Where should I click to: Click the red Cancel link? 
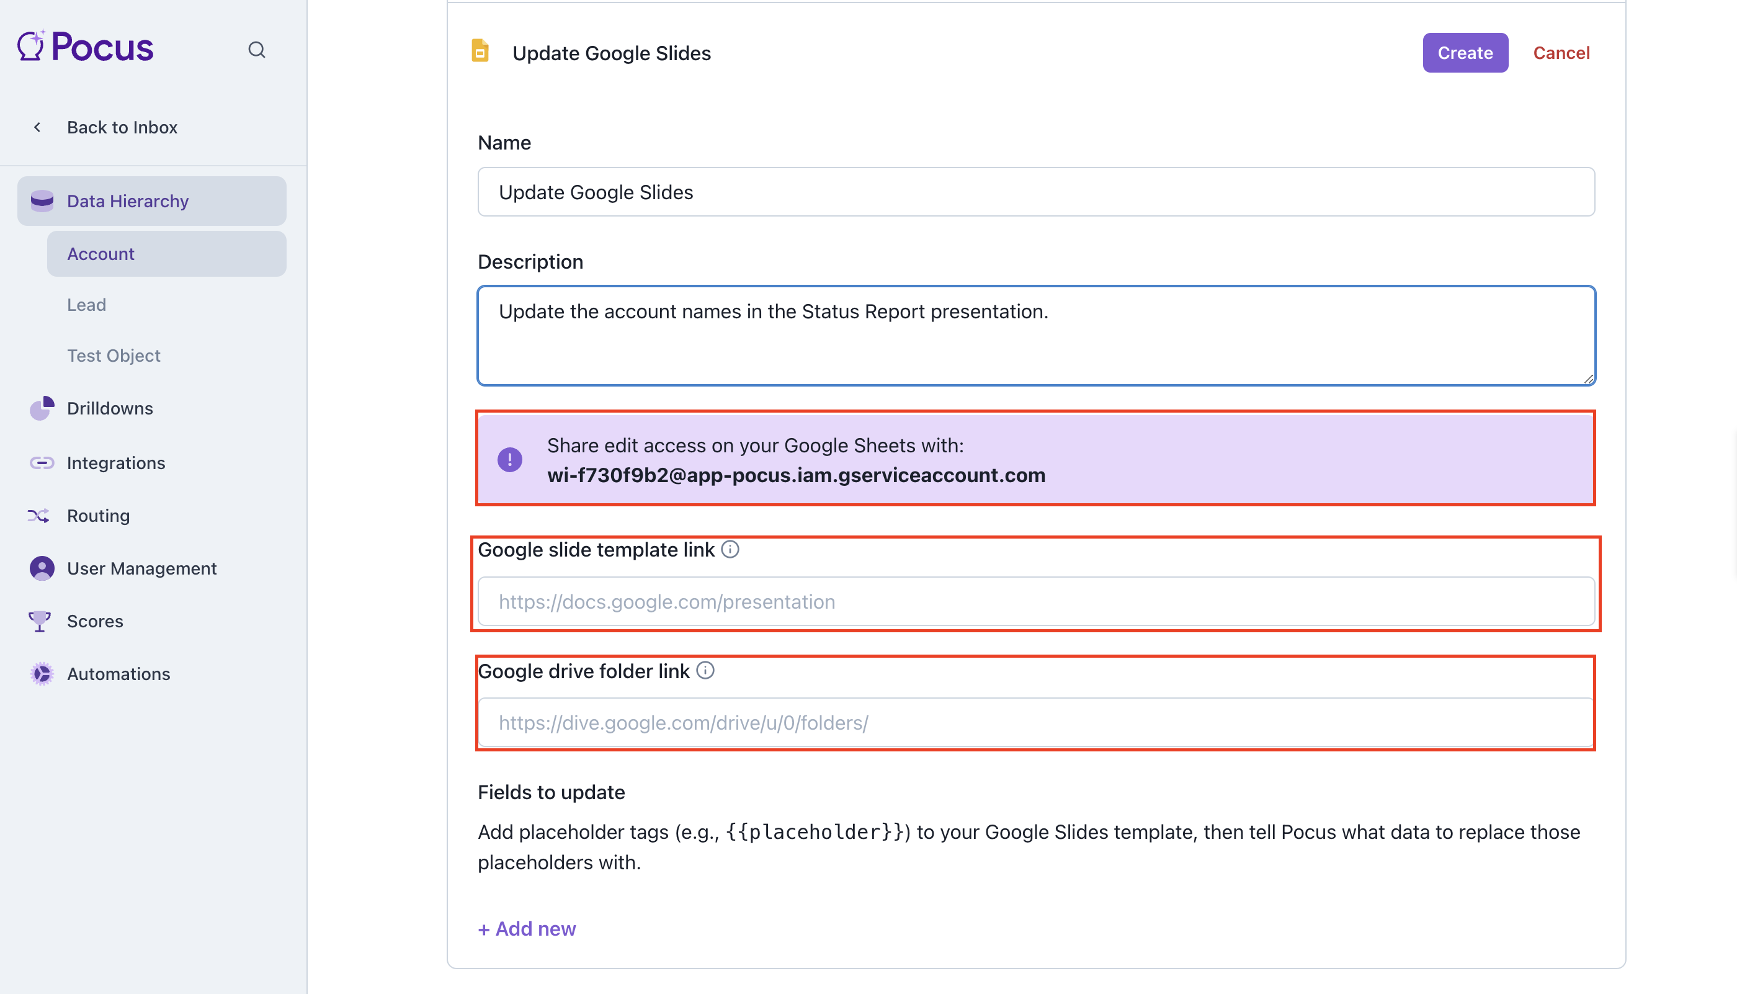point(1561,53)
